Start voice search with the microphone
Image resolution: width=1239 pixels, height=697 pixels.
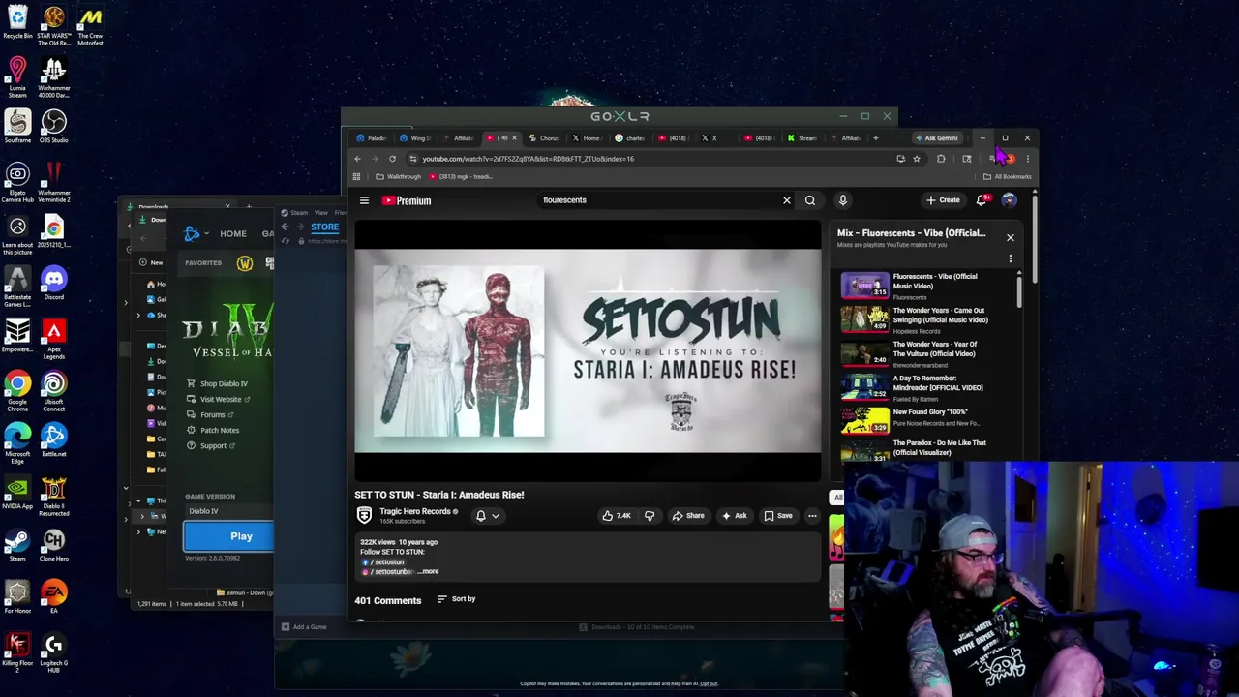pos(842,200)
